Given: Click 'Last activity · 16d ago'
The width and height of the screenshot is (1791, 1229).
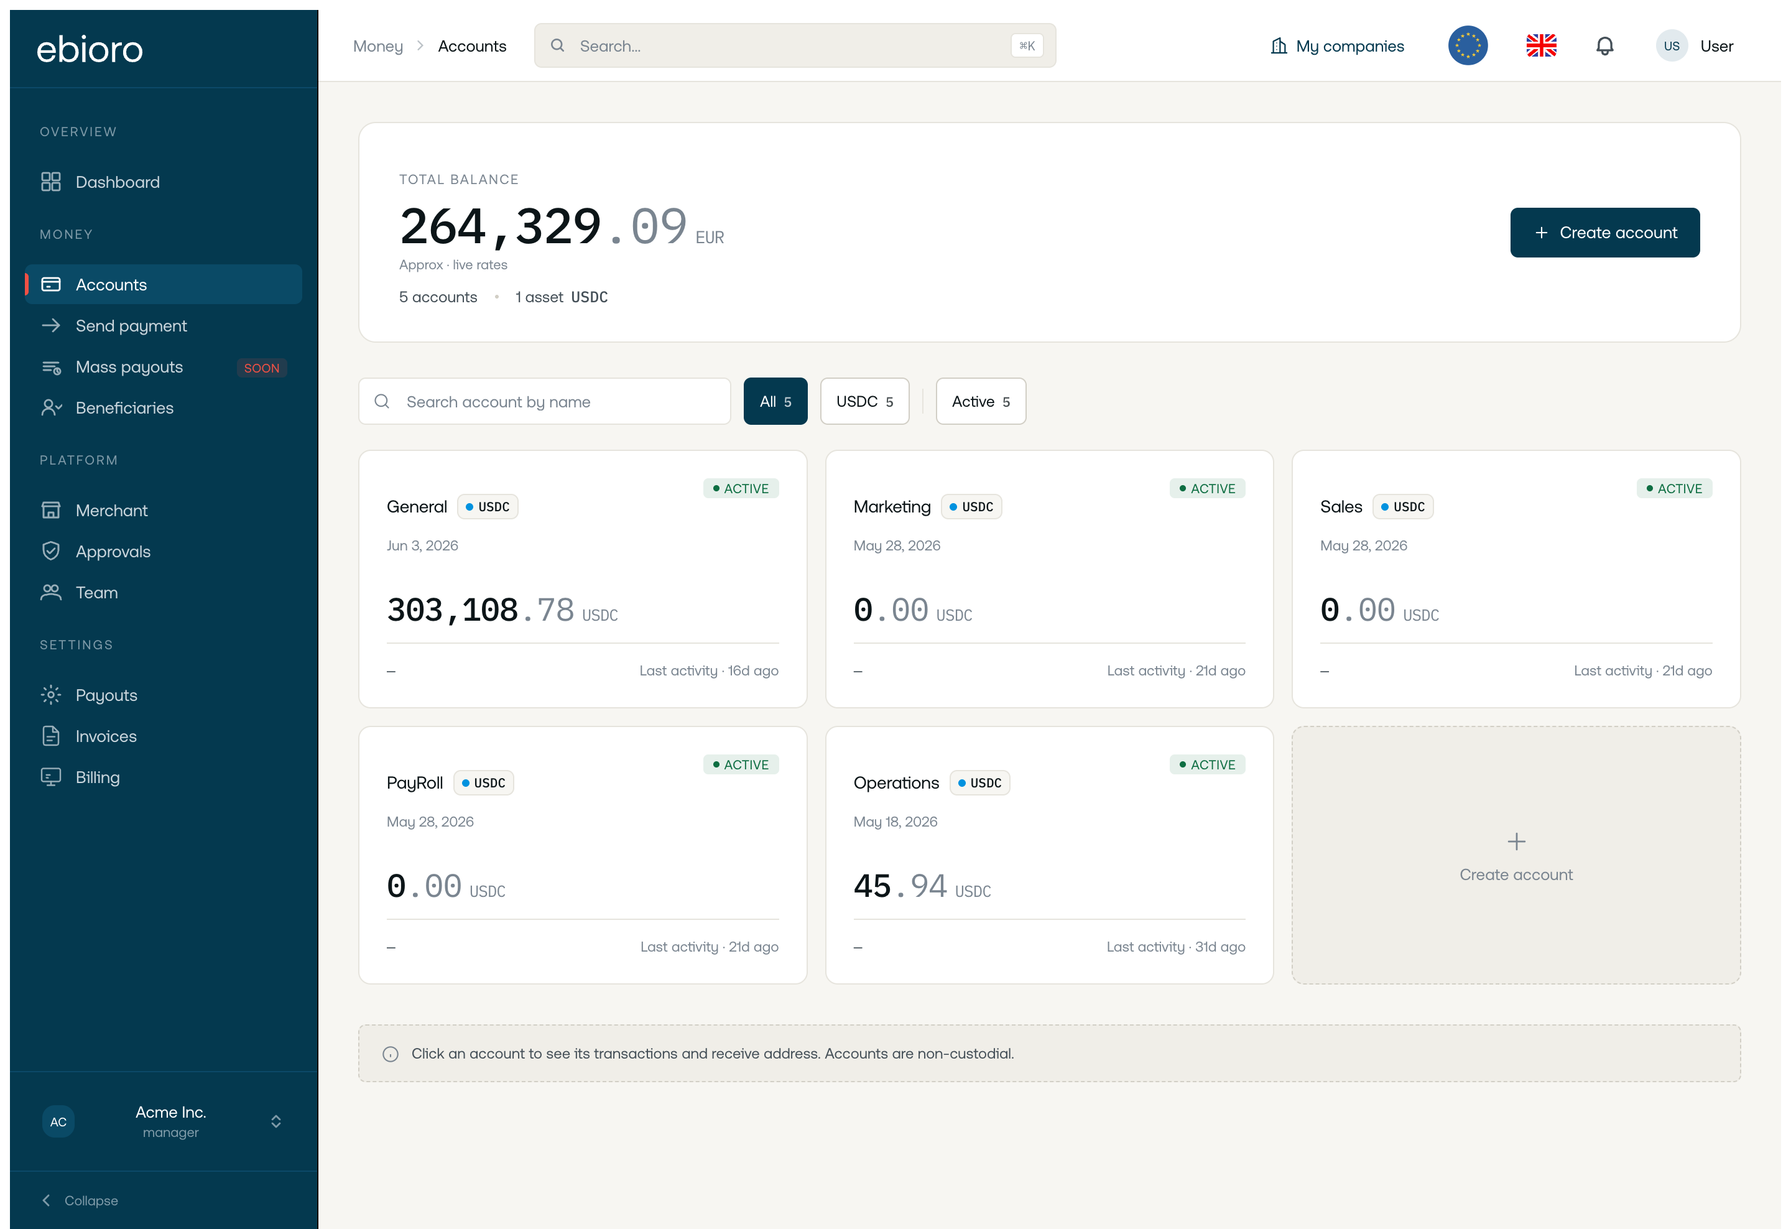Looking at the screenshot, I should click(x=708, y=671).
